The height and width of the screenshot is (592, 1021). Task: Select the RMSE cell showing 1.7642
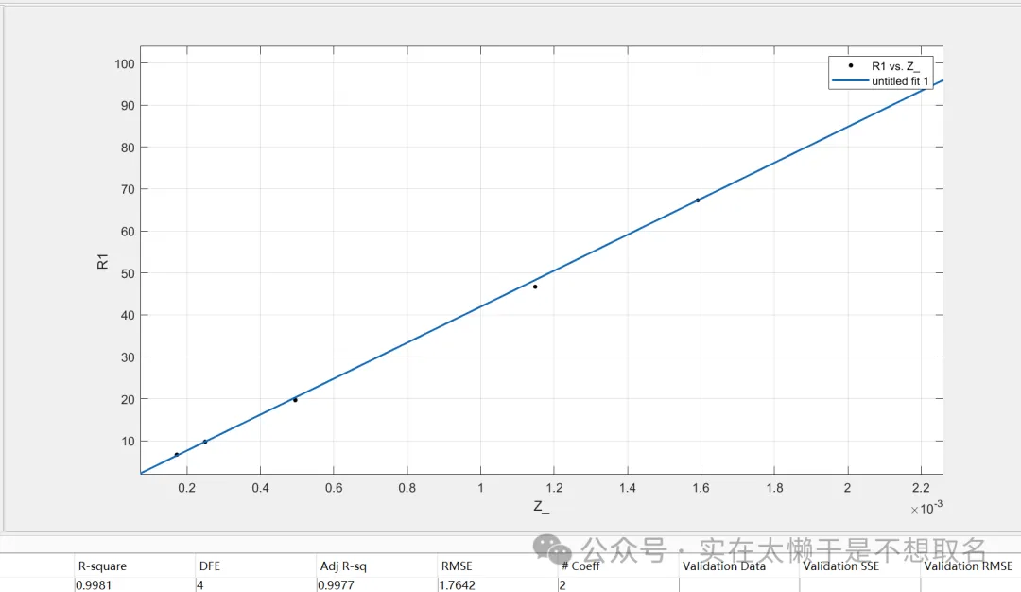click(x=457, y=585)
